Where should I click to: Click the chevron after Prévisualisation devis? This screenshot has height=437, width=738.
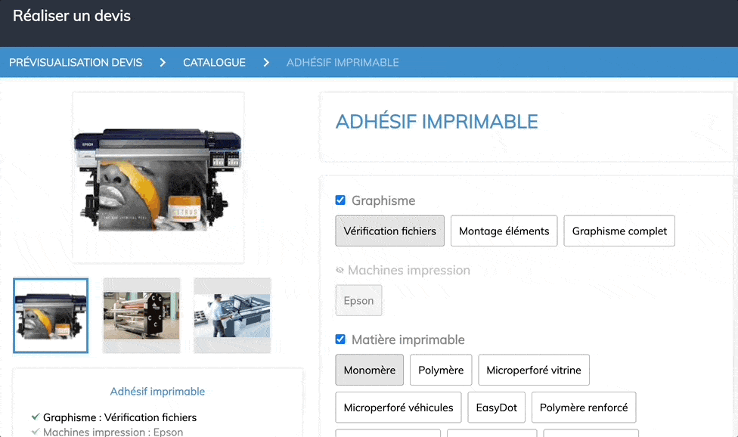click(x=163, y=63)
